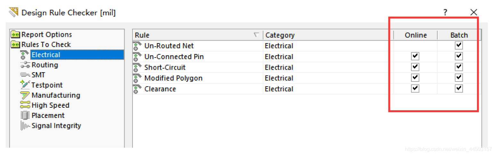Uncheck Batch for Modified Polygon rule

[459, 78]
